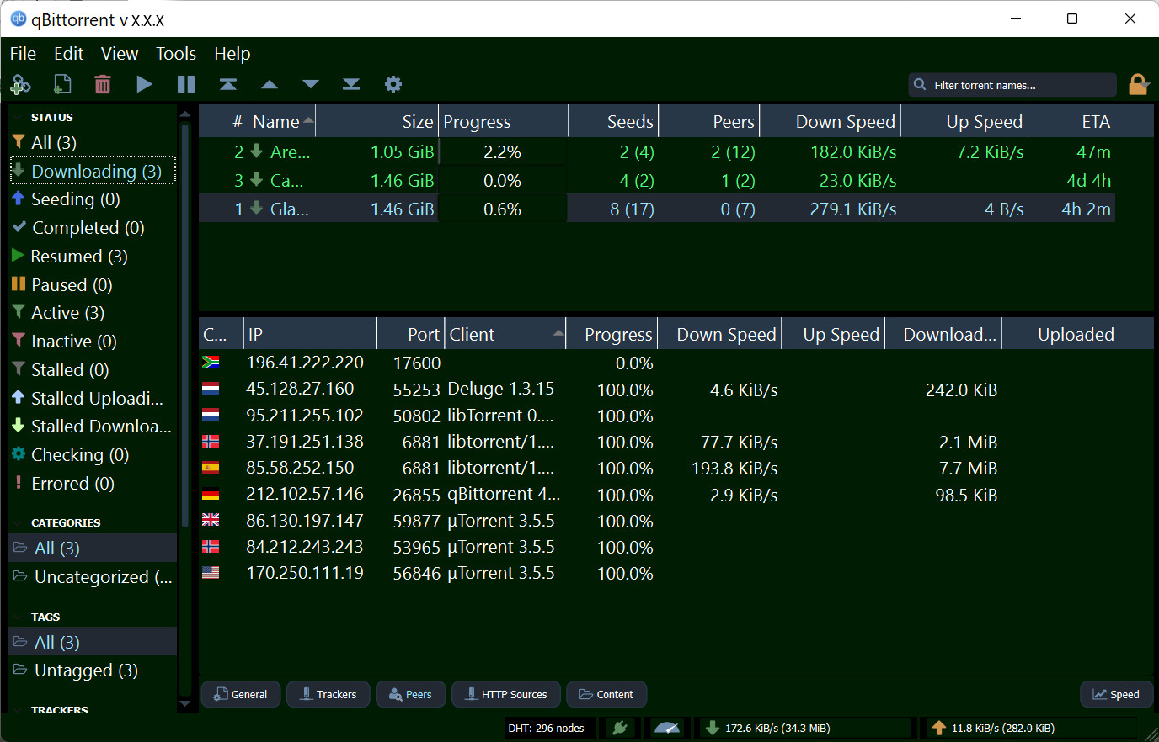Open Options via the gear icon
This screenshot has width=1159, height=742.
(393, 84)
